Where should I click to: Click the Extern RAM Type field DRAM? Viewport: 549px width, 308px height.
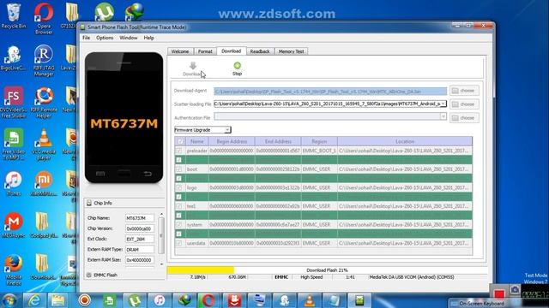139,249
